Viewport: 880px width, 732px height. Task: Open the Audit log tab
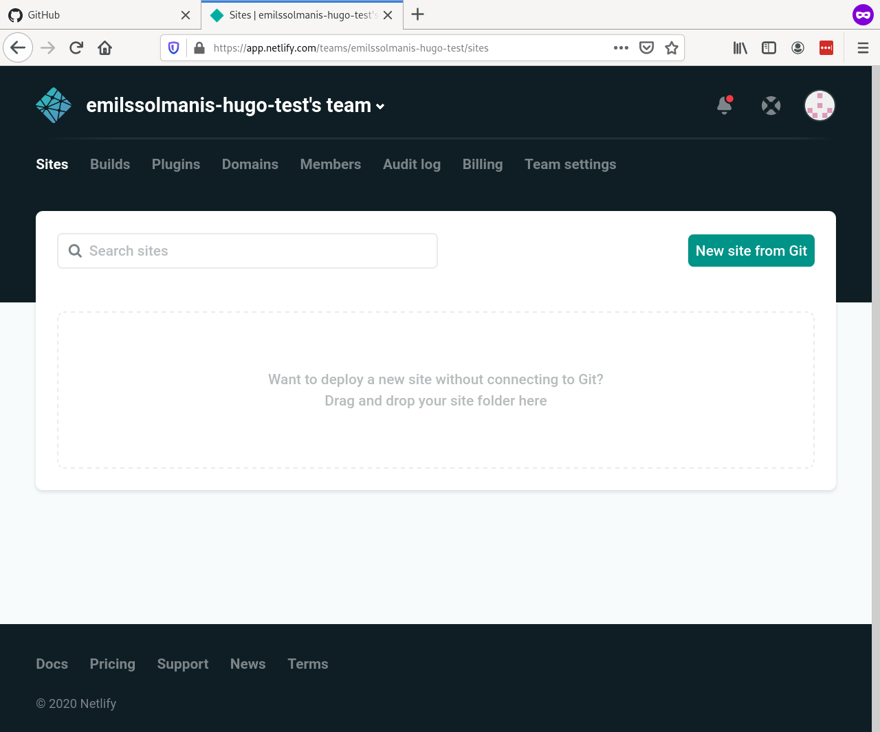412,164
